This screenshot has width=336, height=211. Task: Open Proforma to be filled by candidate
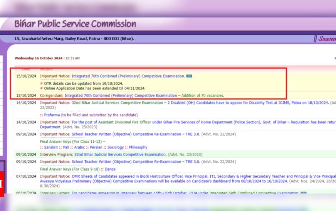point(52,115)
